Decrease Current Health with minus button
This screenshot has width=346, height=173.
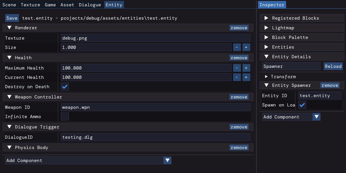[237, 77]
